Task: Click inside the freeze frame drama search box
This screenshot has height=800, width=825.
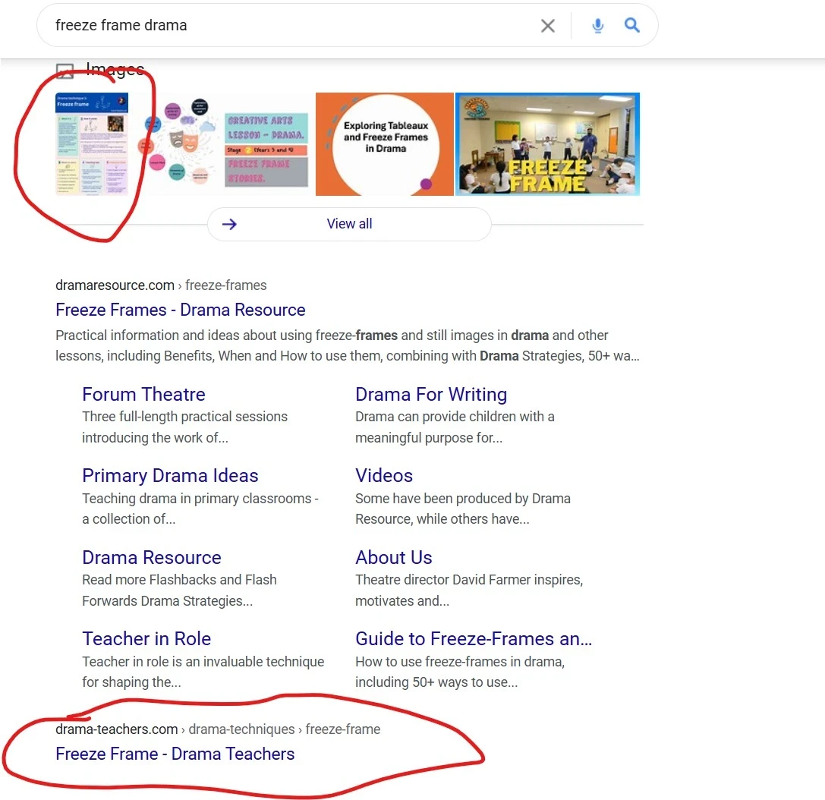Action: coord(228,25)
